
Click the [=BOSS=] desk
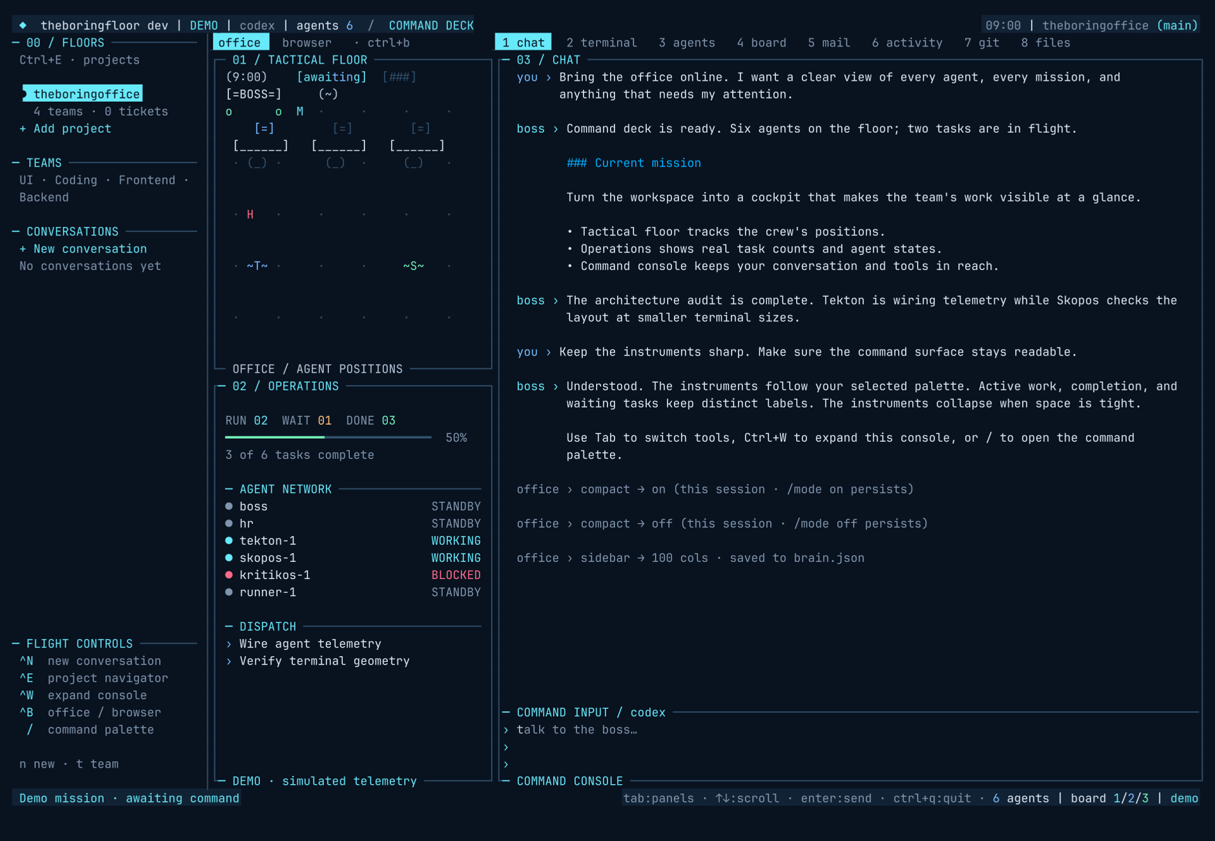253,94
